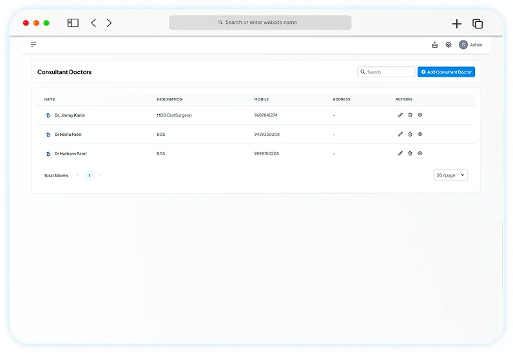Screen dimensions: 513x353
Task: Focus the browser address search bar
Action: point(260,23)
